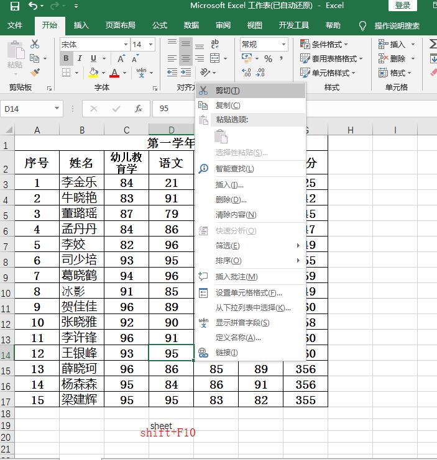
Task: Toggle center horizontally icon
Action: pos(186,58)
